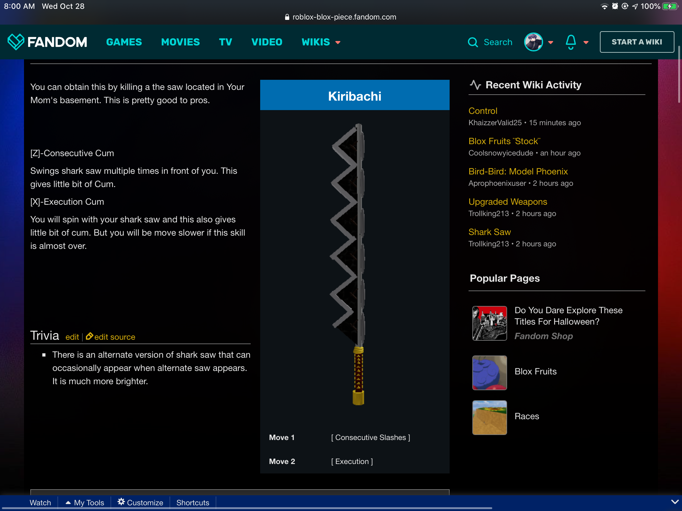Click "Do You Dare Explore These Titles" text
The width and height of the screenshot is (682, 511).
569,316
